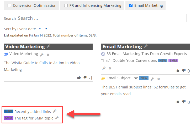The width and height of the screenshot is (196, 126).
Task: Click the Total number of items text
Action: click(75, 35)
